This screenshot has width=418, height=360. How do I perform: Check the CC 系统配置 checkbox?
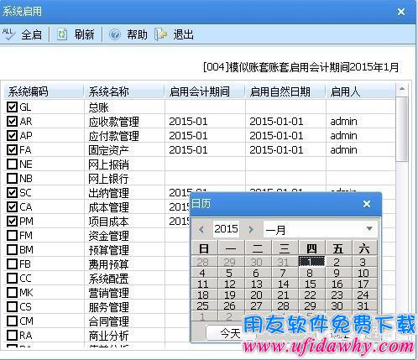(12, 278)
